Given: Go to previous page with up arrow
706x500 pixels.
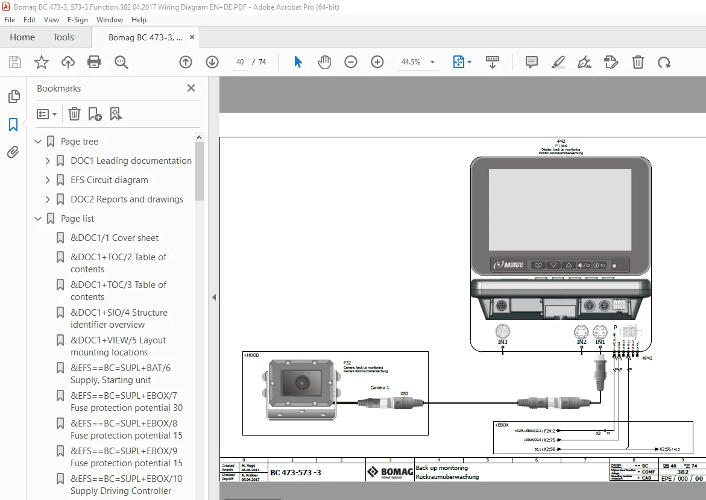Looking at the screenshot, I should pyautogui.click(x=186, y=62).
